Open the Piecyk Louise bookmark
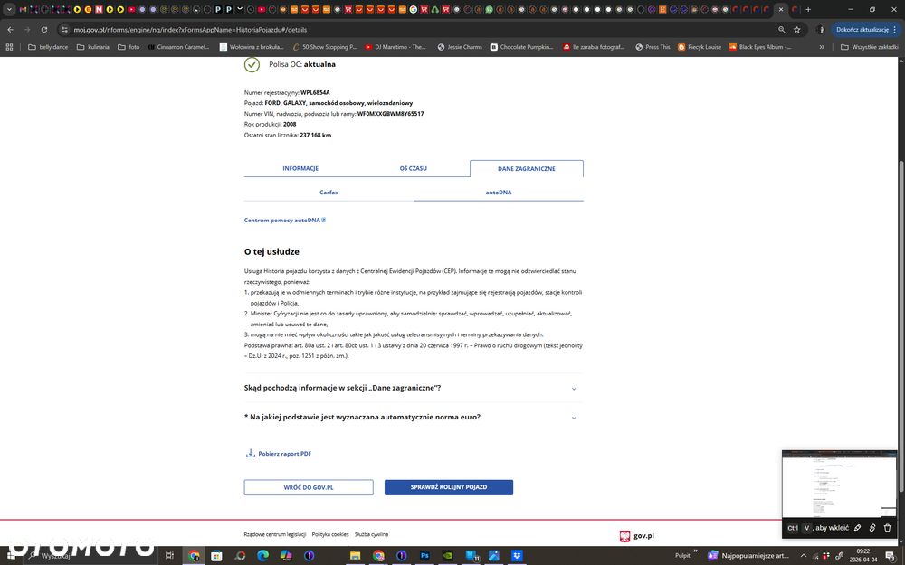The height and width of the screenshot is (565, 905). click(700, 47)
